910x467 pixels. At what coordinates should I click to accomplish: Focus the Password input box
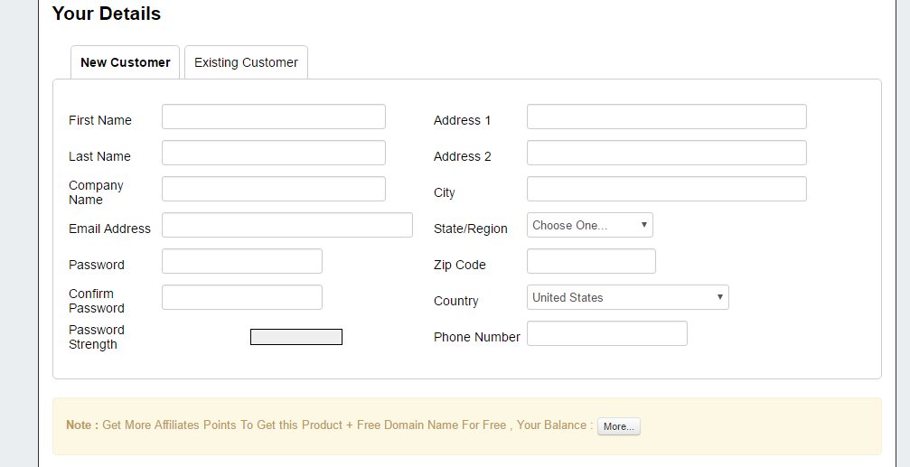[x=242, y=261]
